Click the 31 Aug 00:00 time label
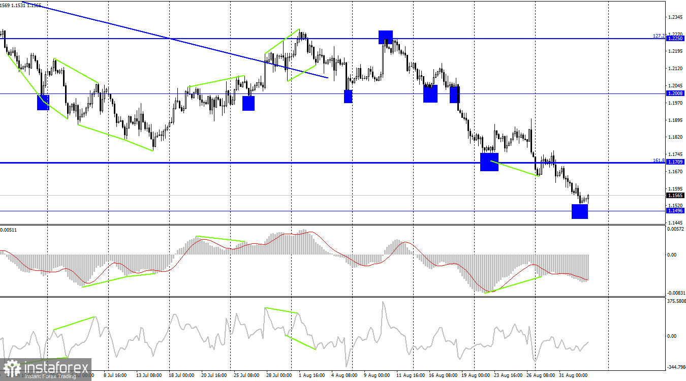 [x=572, y=375]
